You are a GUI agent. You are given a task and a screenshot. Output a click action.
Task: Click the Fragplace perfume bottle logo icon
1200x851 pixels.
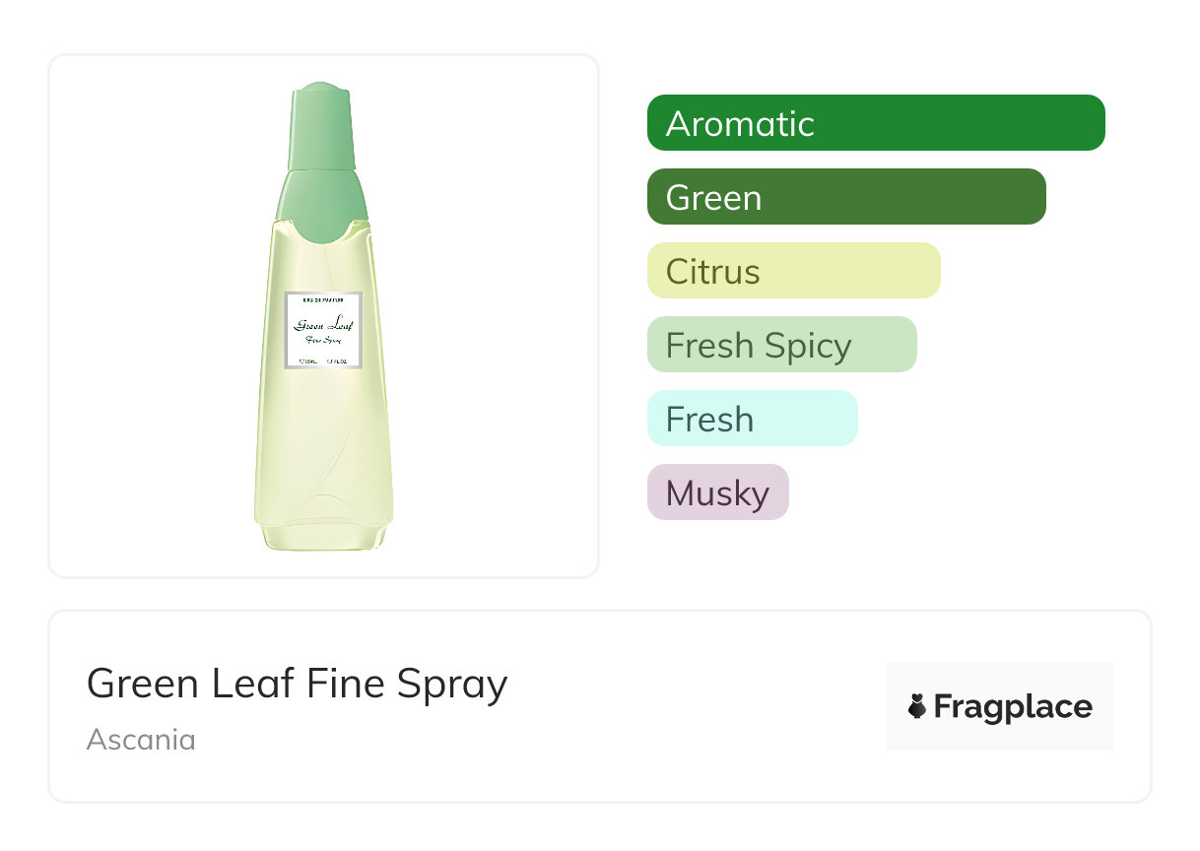pos(917,707)
